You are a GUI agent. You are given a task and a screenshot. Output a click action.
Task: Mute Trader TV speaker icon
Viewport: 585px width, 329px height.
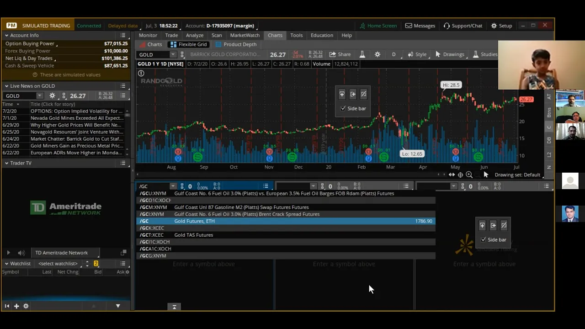21,253
